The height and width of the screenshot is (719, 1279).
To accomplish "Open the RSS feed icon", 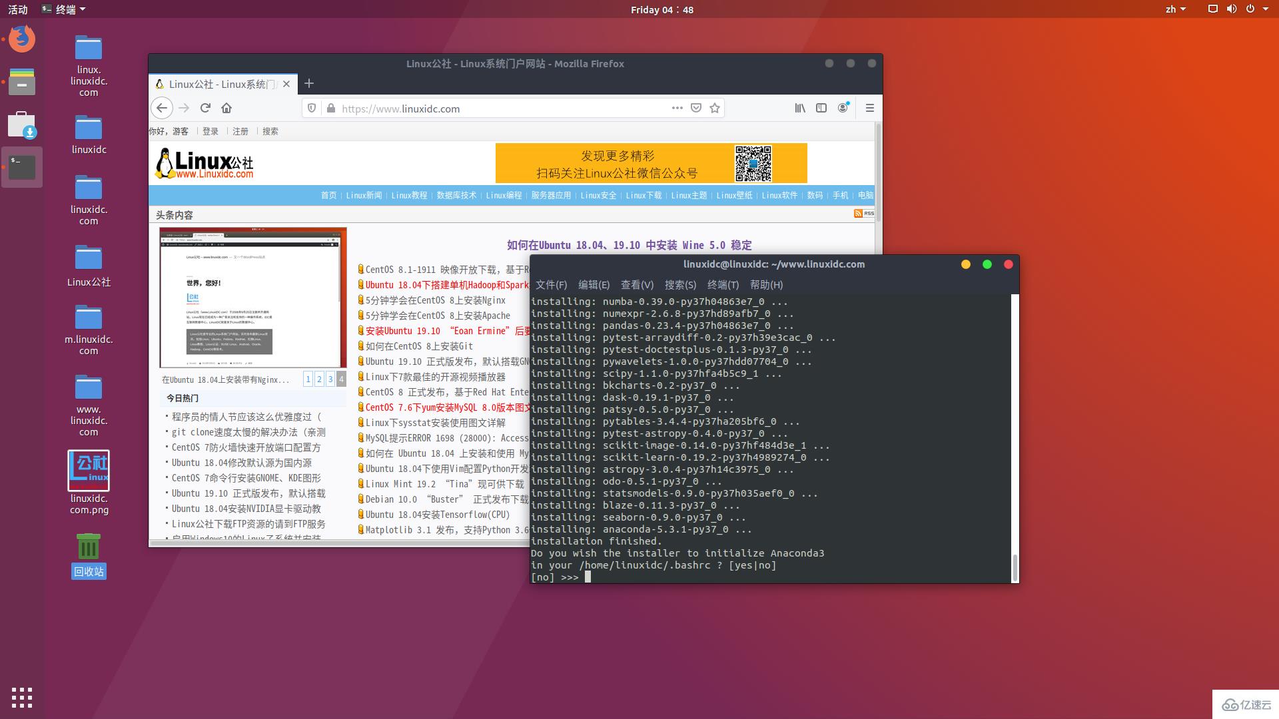I will pyautogui.click(x=864, y=213).
